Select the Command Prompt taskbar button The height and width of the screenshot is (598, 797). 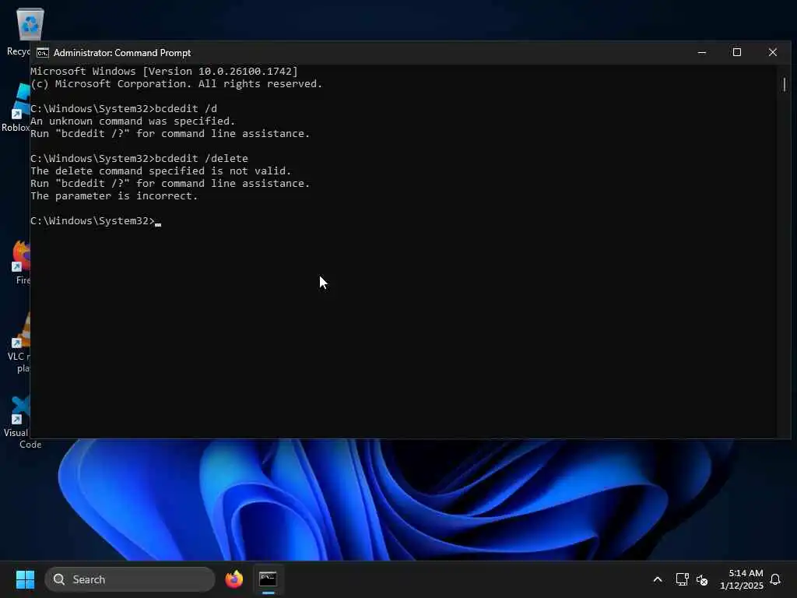(x=268, y=579)
